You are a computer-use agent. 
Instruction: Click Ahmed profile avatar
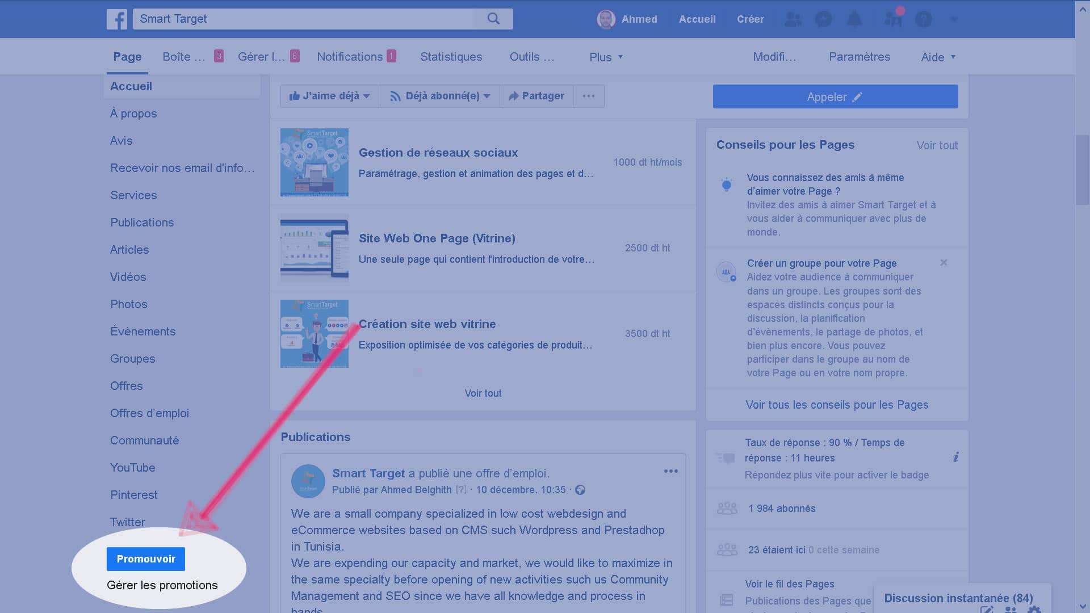pos(606,19)
